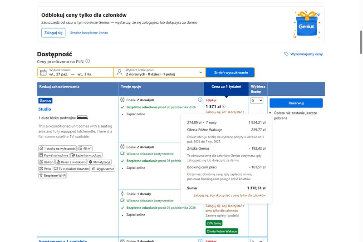Click the Rezerwuj button
363x242 pixels.
(296, 103)
